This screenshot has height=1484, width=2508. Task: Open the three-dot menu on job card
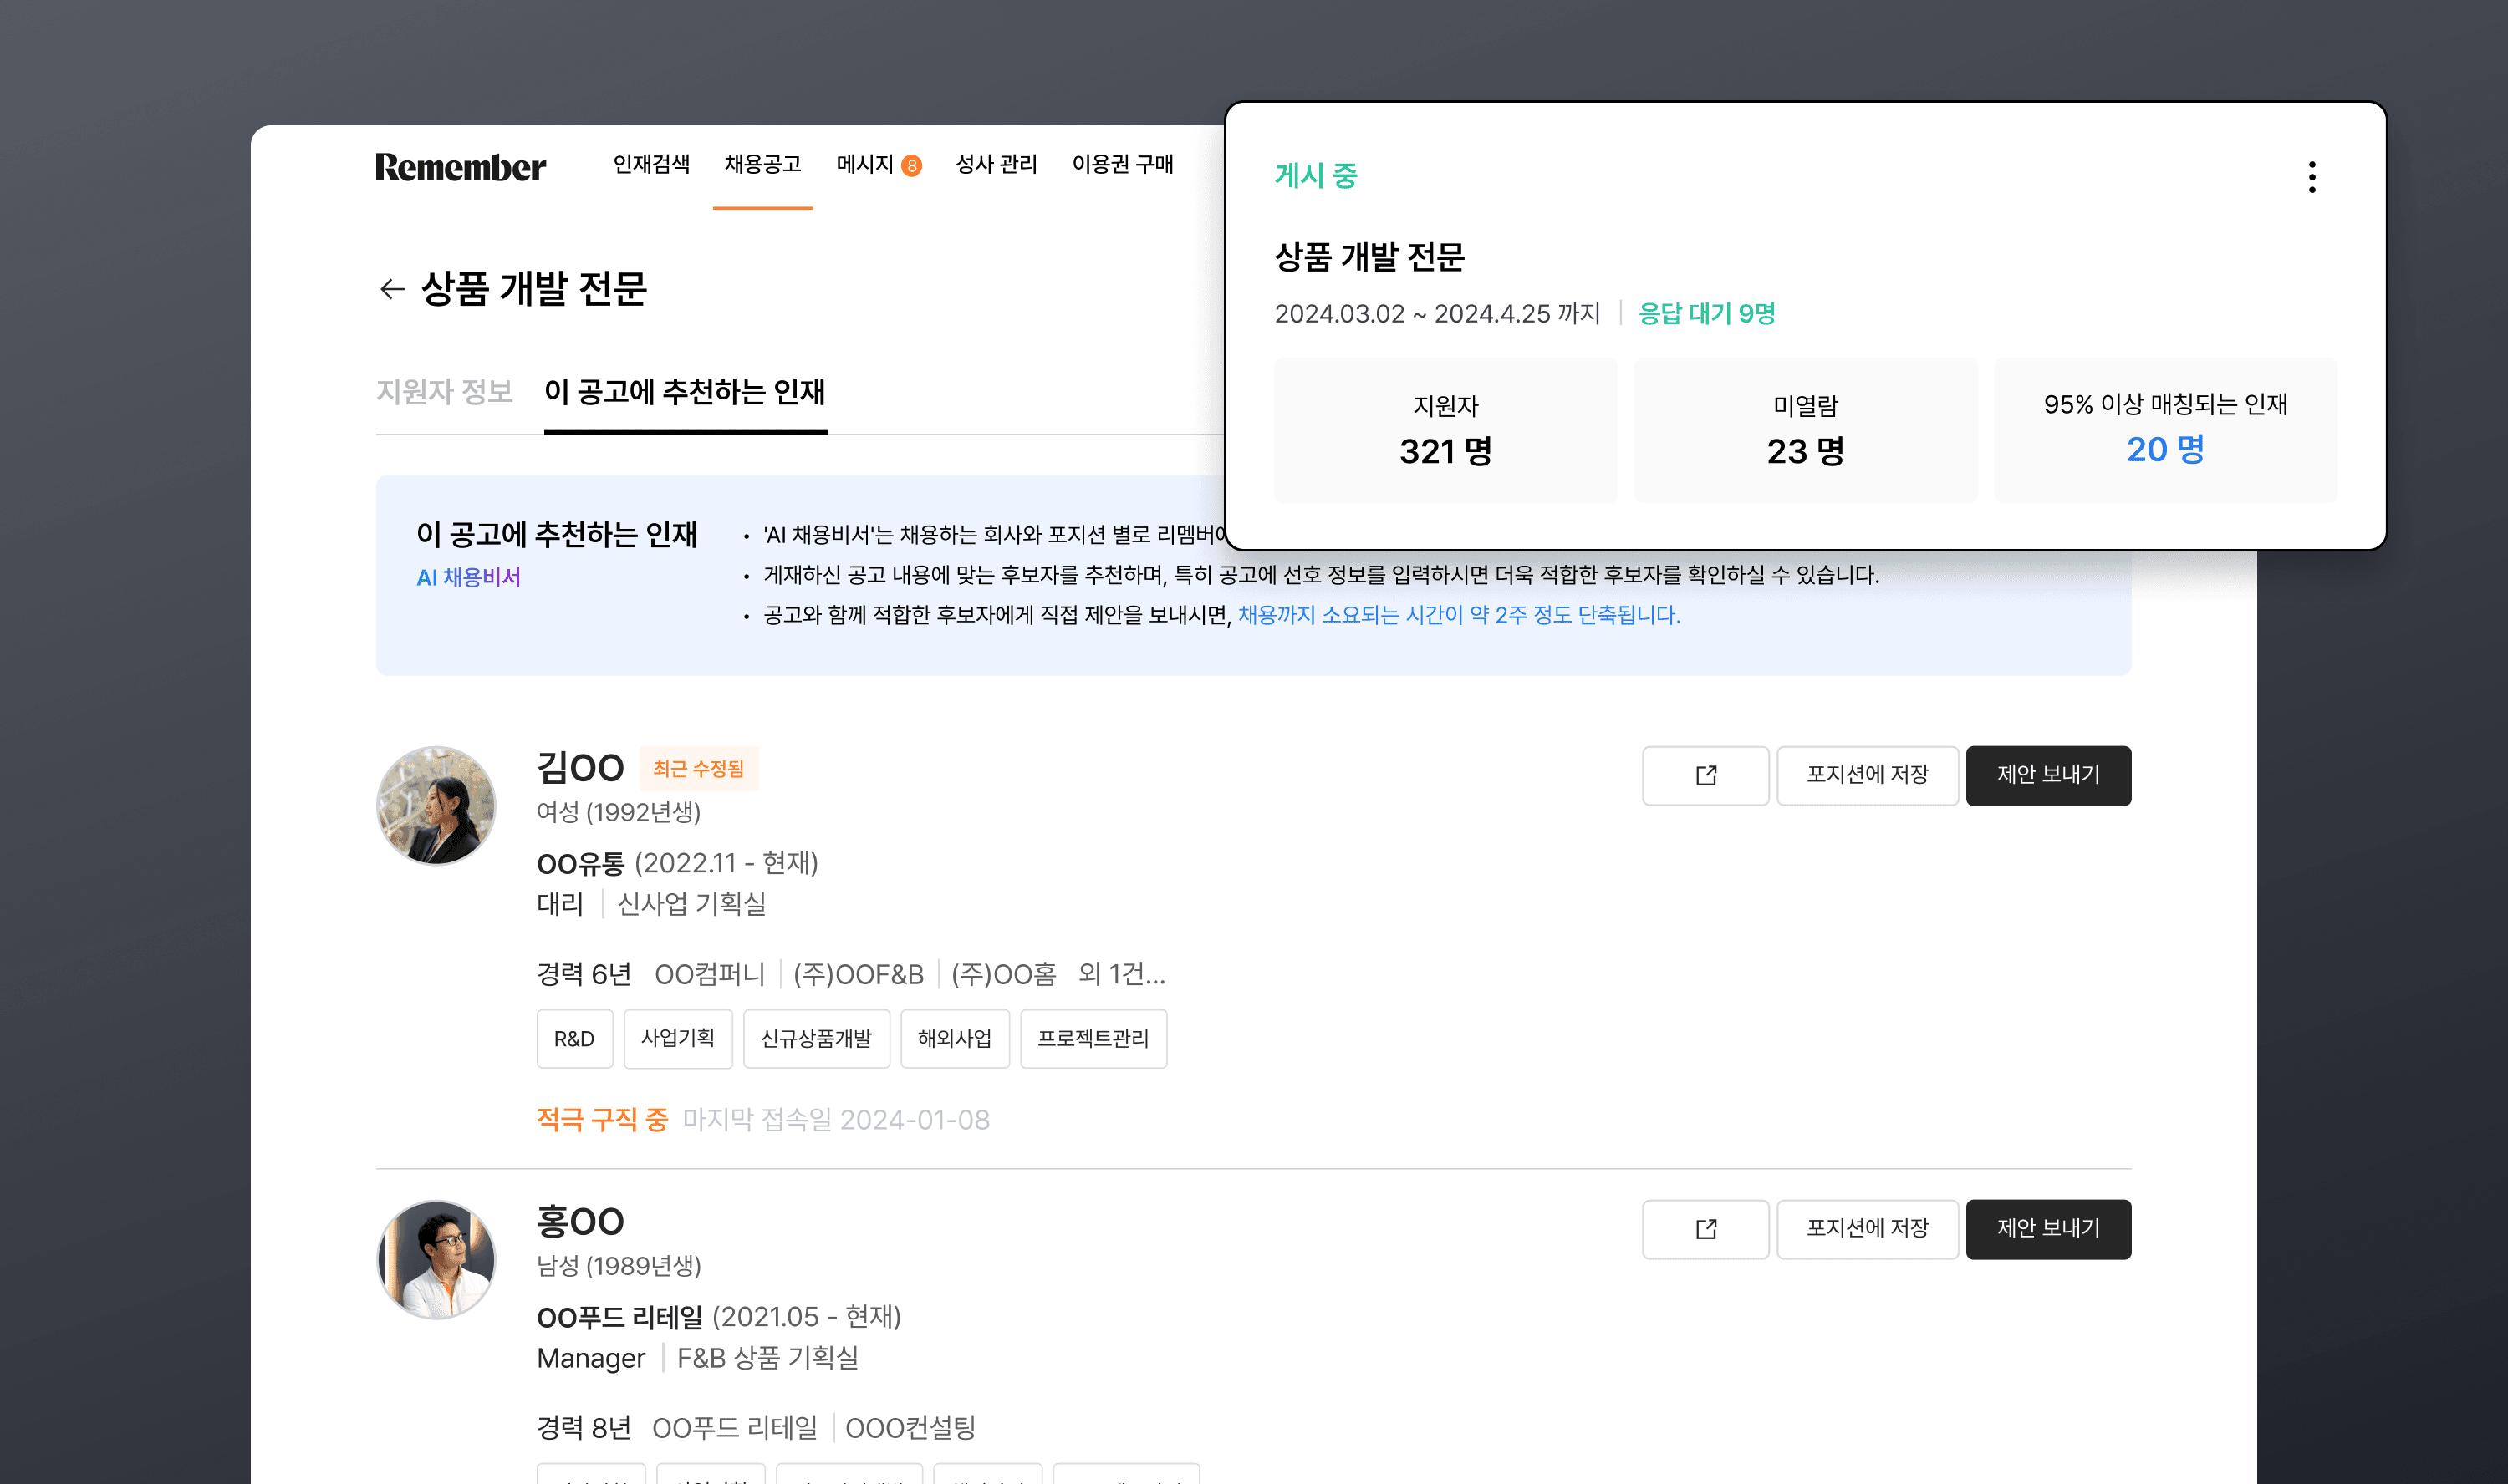click(2311, 177)
